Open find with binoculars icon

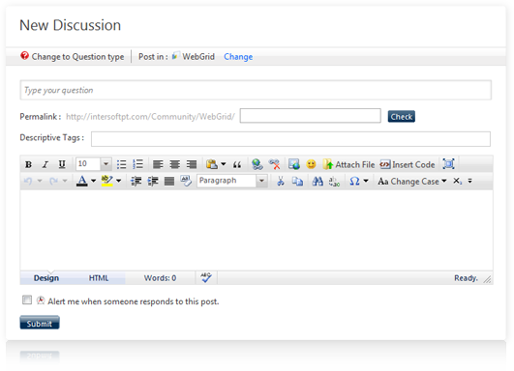(x=317, y=181)
